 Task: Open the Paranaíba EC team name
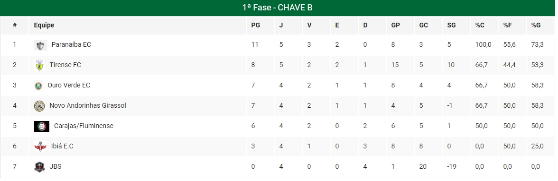(71, 44)
